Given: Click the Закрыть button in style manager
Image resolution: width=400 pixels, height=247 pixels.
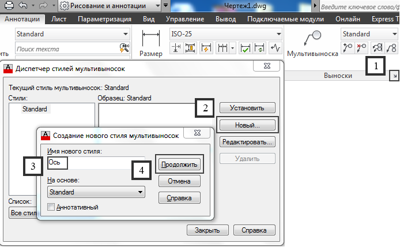Looking at the screenshot, I should (207, 230).
